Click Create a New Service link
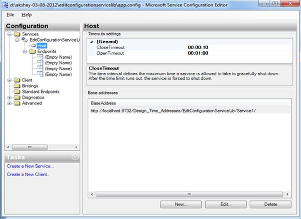This screenshot has height=219, width=301. [x=30, y=166]
